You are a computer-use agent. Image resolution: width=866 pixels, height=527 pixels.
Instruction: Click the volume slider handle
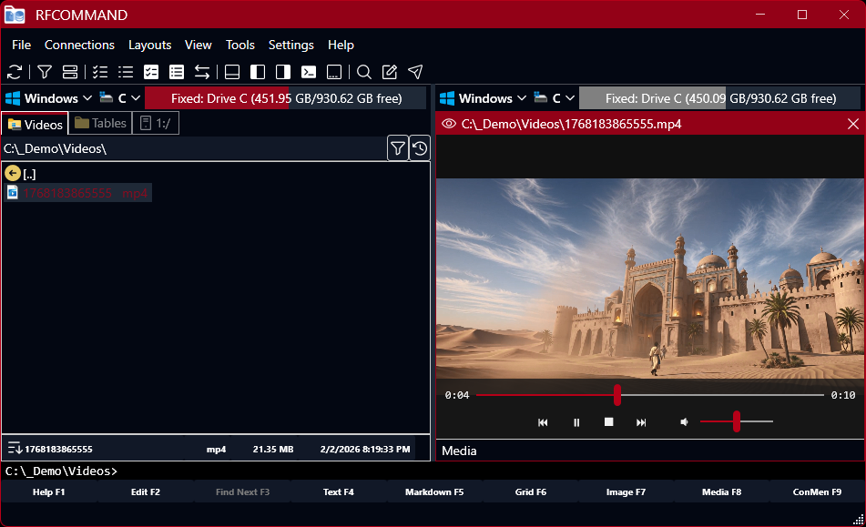point(736,421)
